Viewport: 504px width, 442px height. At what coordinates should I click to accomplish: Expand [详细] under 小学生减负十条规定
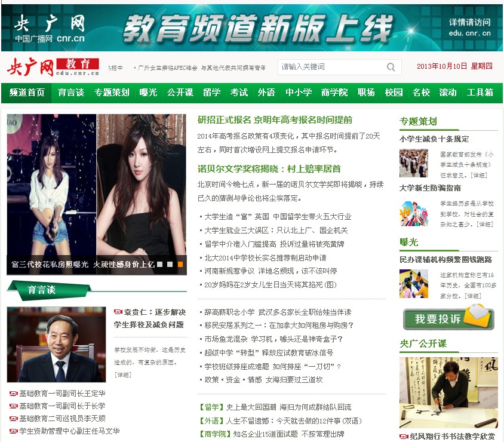(x=478, y=175)
